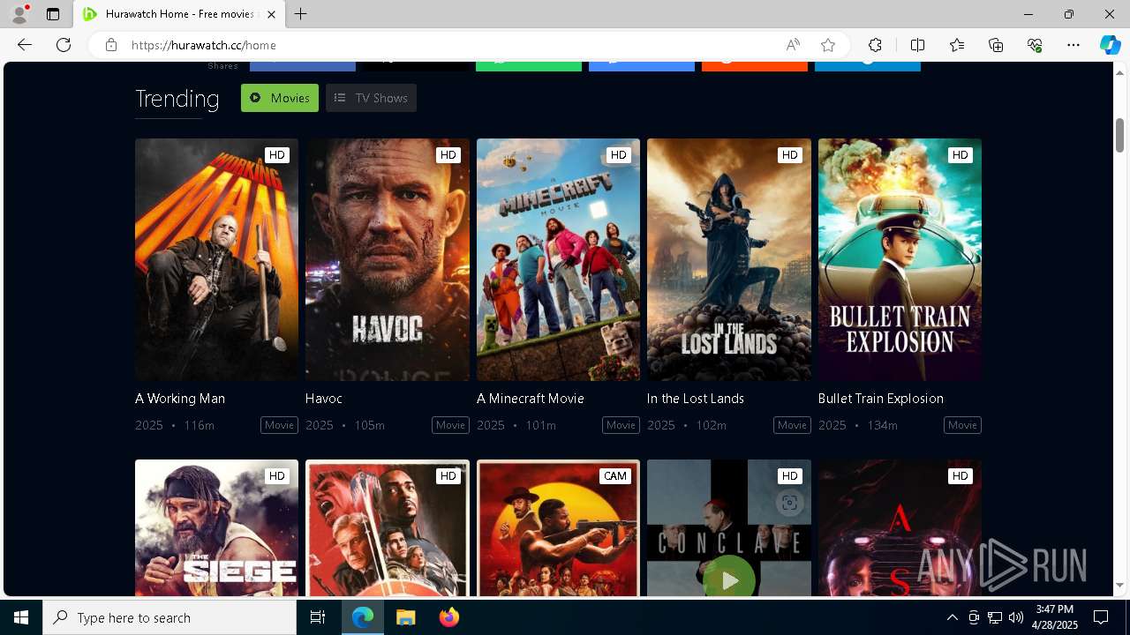Open the notification center icon

coord(1101,617)
